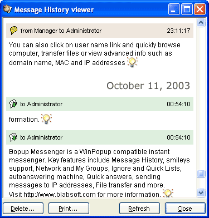Click the app icon in title bar

tap(7, 9)
